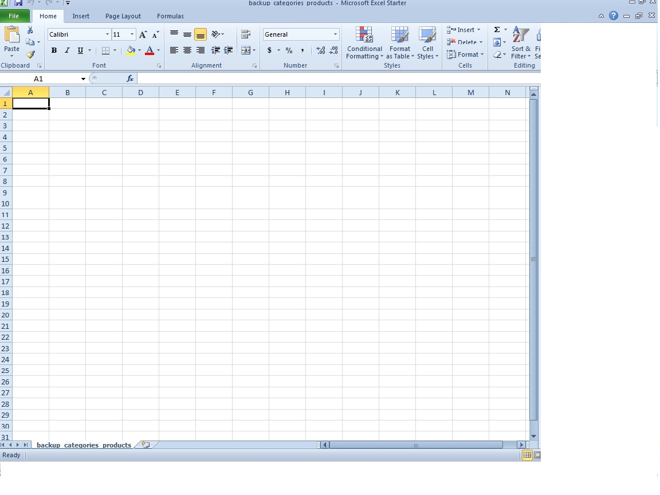Toggle Bold formatting
Viewport: 660px width, 495px height.
pos(54,50)
